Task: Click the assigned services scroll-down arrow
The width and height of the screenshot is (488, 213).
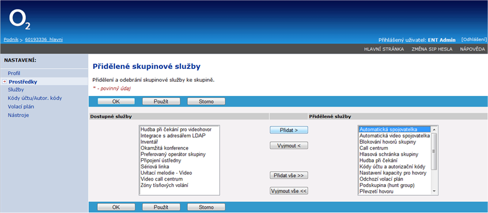Action: [434, 191]
